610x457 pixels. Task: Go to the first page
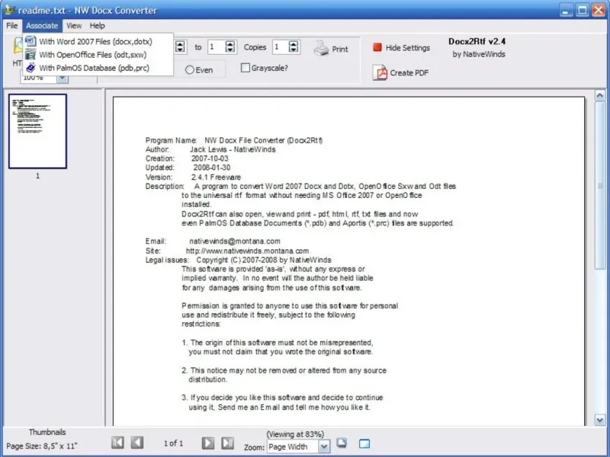(x=117, y=443)
